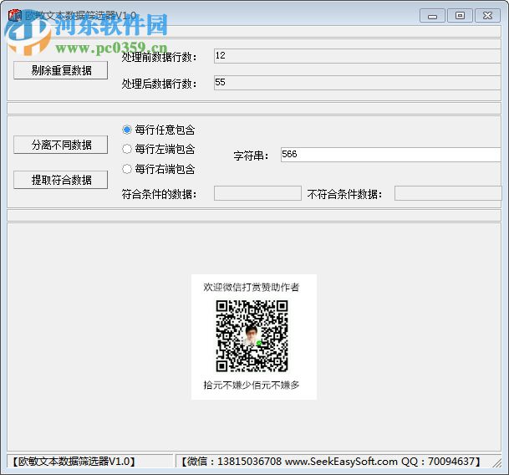Click the 欢迎微信打赏赞助作者 caption
Image resolution: width=509 pixels, height=475 pixels.
point(252,287)
